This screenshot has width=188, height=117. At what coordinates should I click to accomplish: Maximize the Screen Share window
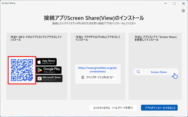[x=174, y=3]
